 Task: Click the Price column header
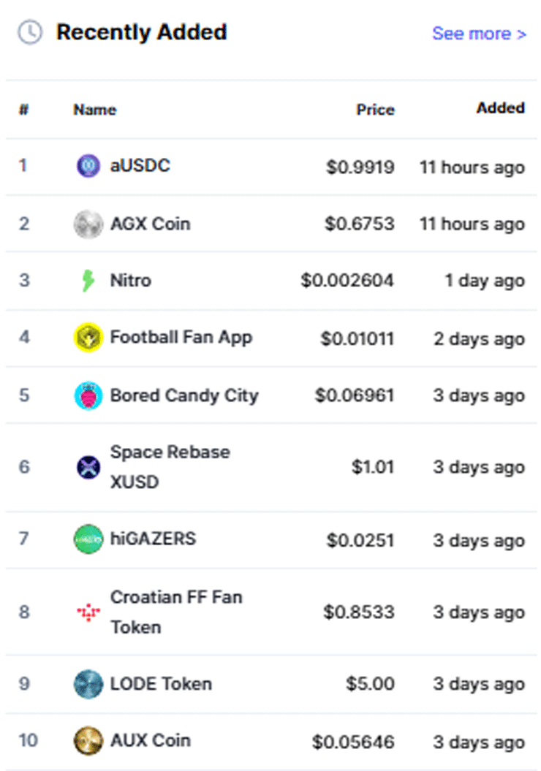pyautogui.click(x=375, y=110)
